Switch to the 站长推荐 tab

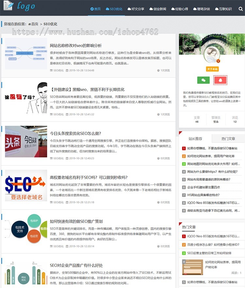pyautogui.click(x=195, y=139)
